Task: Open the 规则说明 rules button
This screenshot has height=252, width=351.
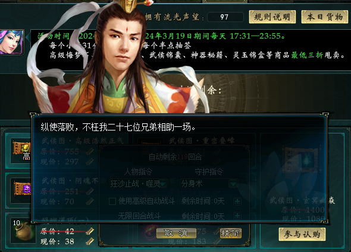Action: click(x=272, y=17)
